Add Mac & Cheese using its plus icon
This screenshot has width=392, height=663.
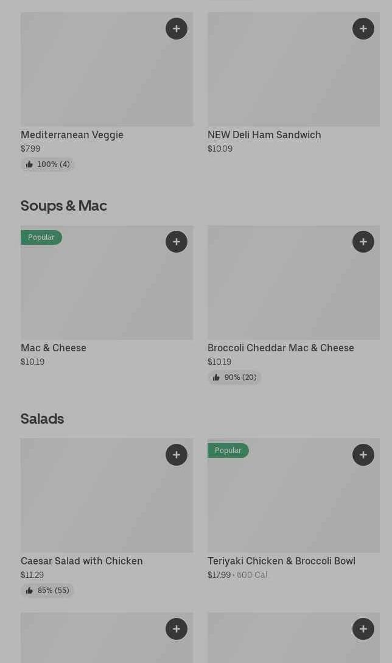(177, 242)
